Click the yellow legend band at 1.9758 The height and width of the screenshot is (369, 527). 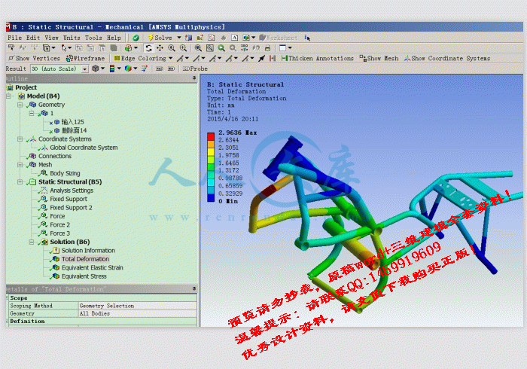click(x=211, y=151)
